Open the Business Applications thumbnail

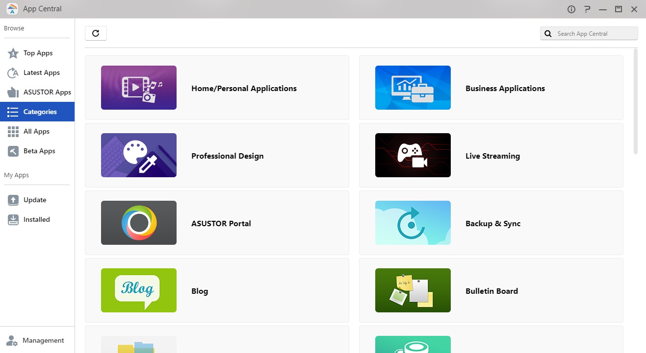tap(413, 88)
